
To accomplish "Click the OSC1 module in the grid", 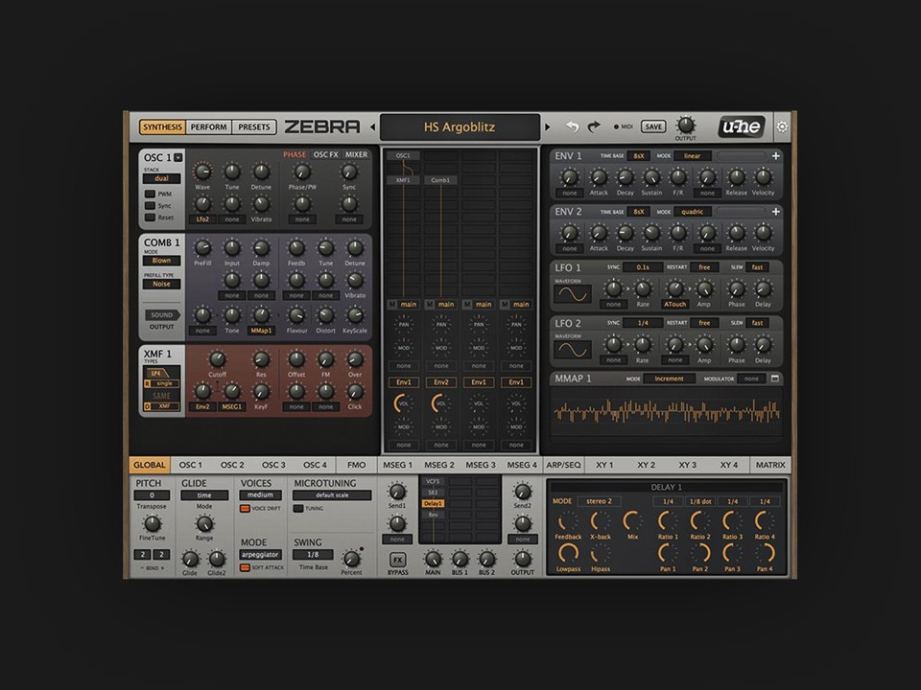I will click(x=403, y=156).
